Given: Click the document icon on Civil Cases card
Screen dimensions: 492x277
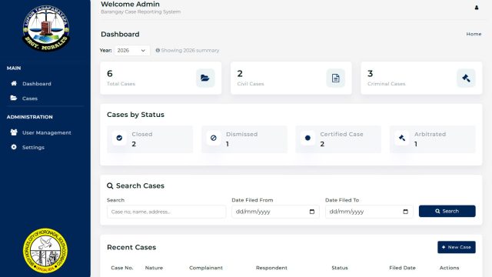Looking at the screenshot, I should coord(335,78).
